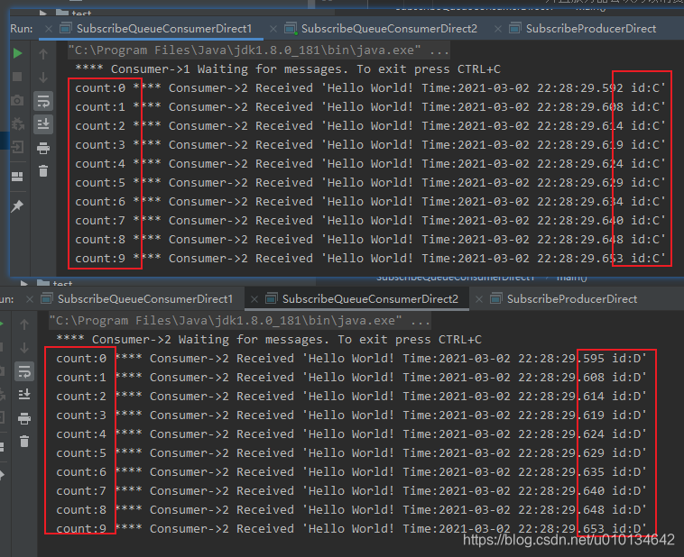
Task: Select SubscribeQueueConsumerDirect1 tab in id:C panel
Action: [x=156, y=29]
